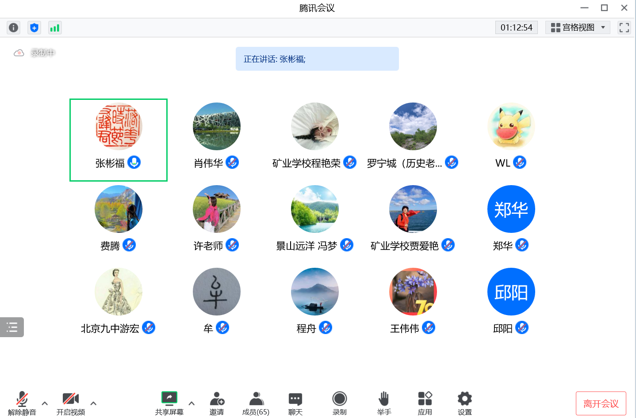The width and height of the screenshot is (636, 418).
Task: Select 许老师 avatar
Action: (217, 209)
